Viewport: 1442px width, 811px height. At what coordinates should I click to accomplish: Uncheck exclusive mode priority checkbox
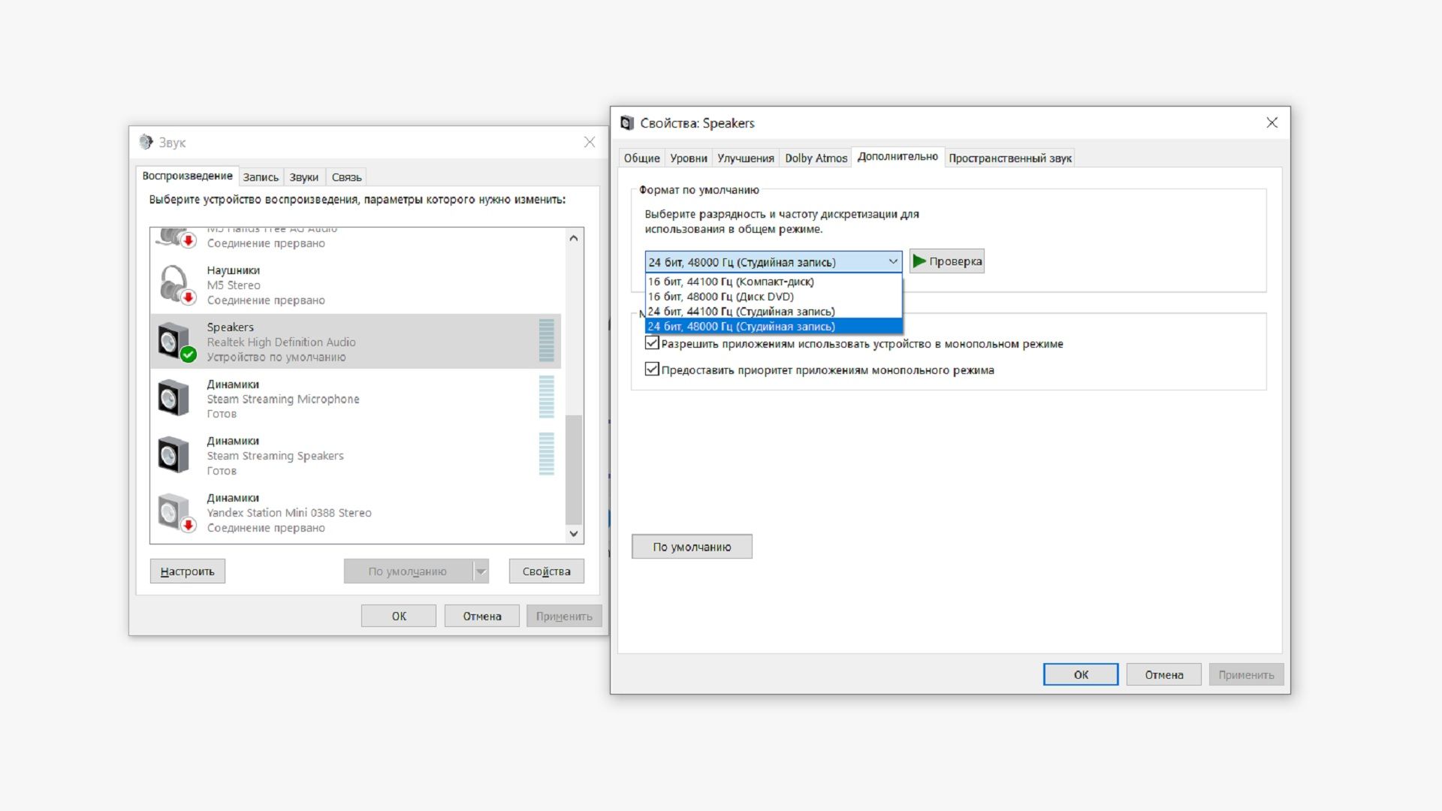tap(652, 369)
